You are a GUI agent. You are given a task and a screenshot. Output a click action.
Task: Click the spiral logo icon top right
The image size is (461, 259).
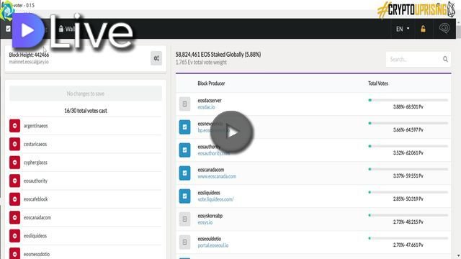click(444, 29)
